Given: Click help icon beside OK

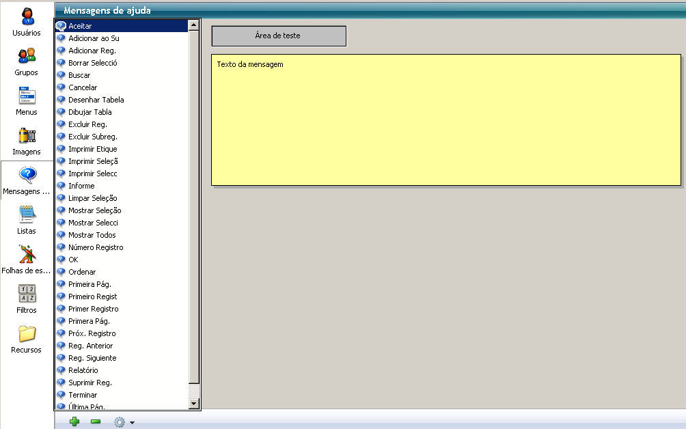Looking at the screenshot, I should [61, 260].
